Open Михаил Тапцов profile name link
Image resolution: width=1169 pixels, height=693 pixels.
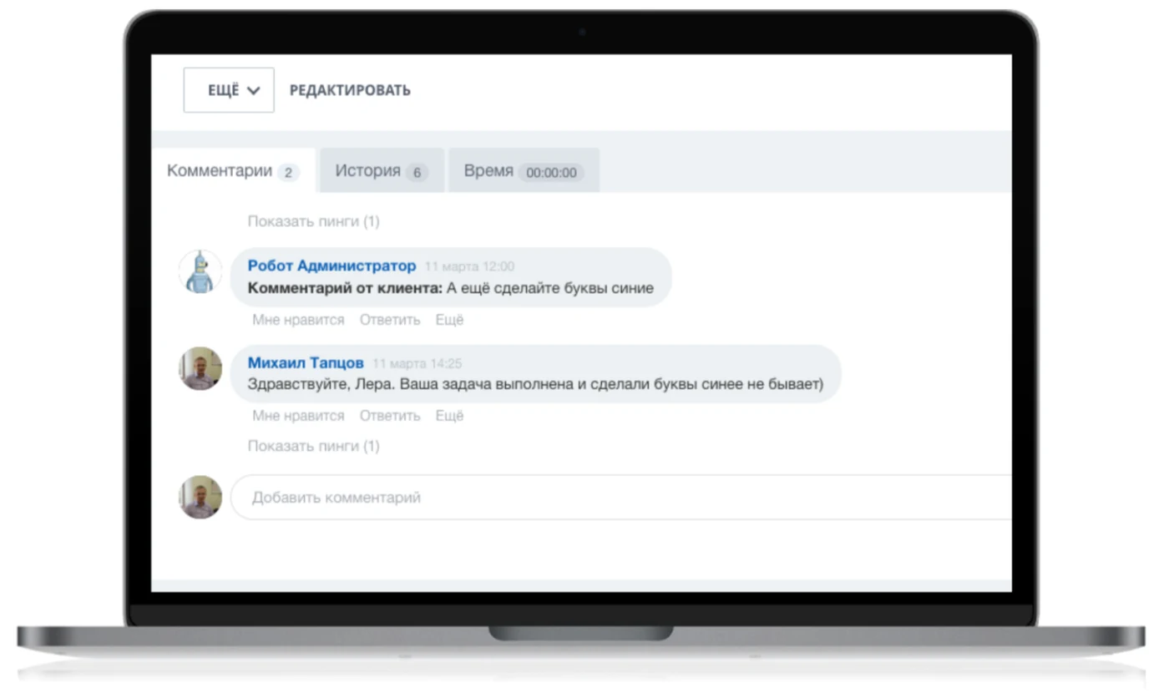click(306, 363)
